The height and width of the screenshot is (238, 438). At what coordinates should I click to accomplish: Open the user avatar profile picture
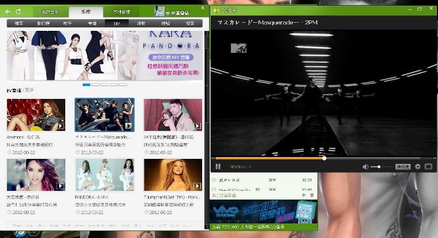click(x=159, y=12)
